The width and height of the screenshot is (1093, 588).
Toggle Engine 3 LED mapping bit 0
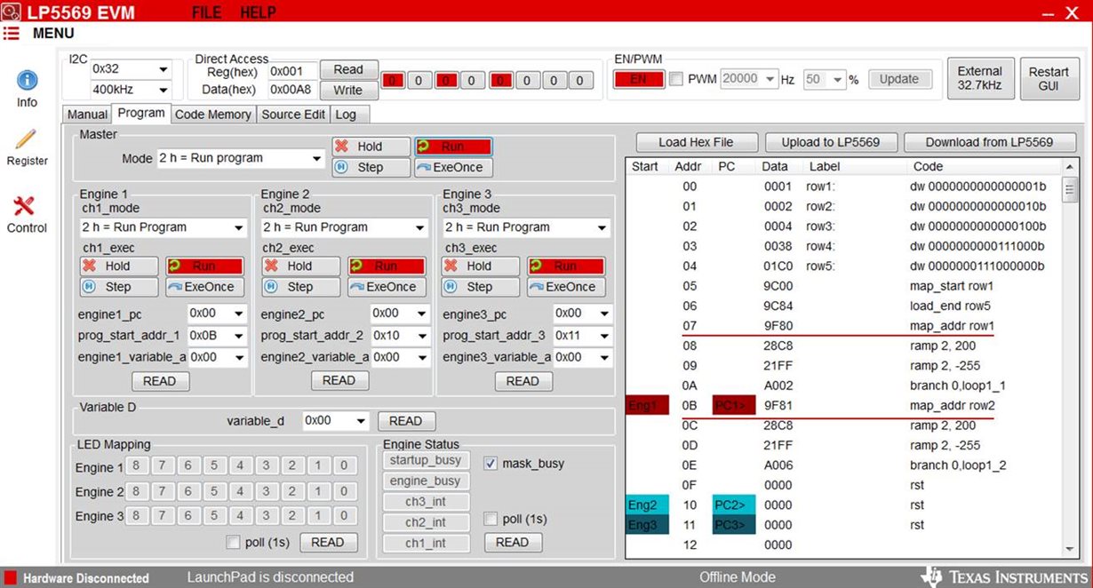343,516
